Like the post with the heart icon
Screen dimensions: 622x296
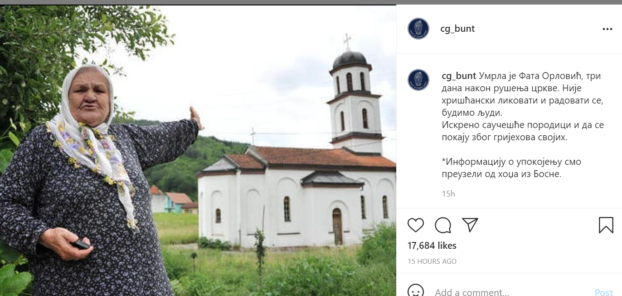(416, 225)
